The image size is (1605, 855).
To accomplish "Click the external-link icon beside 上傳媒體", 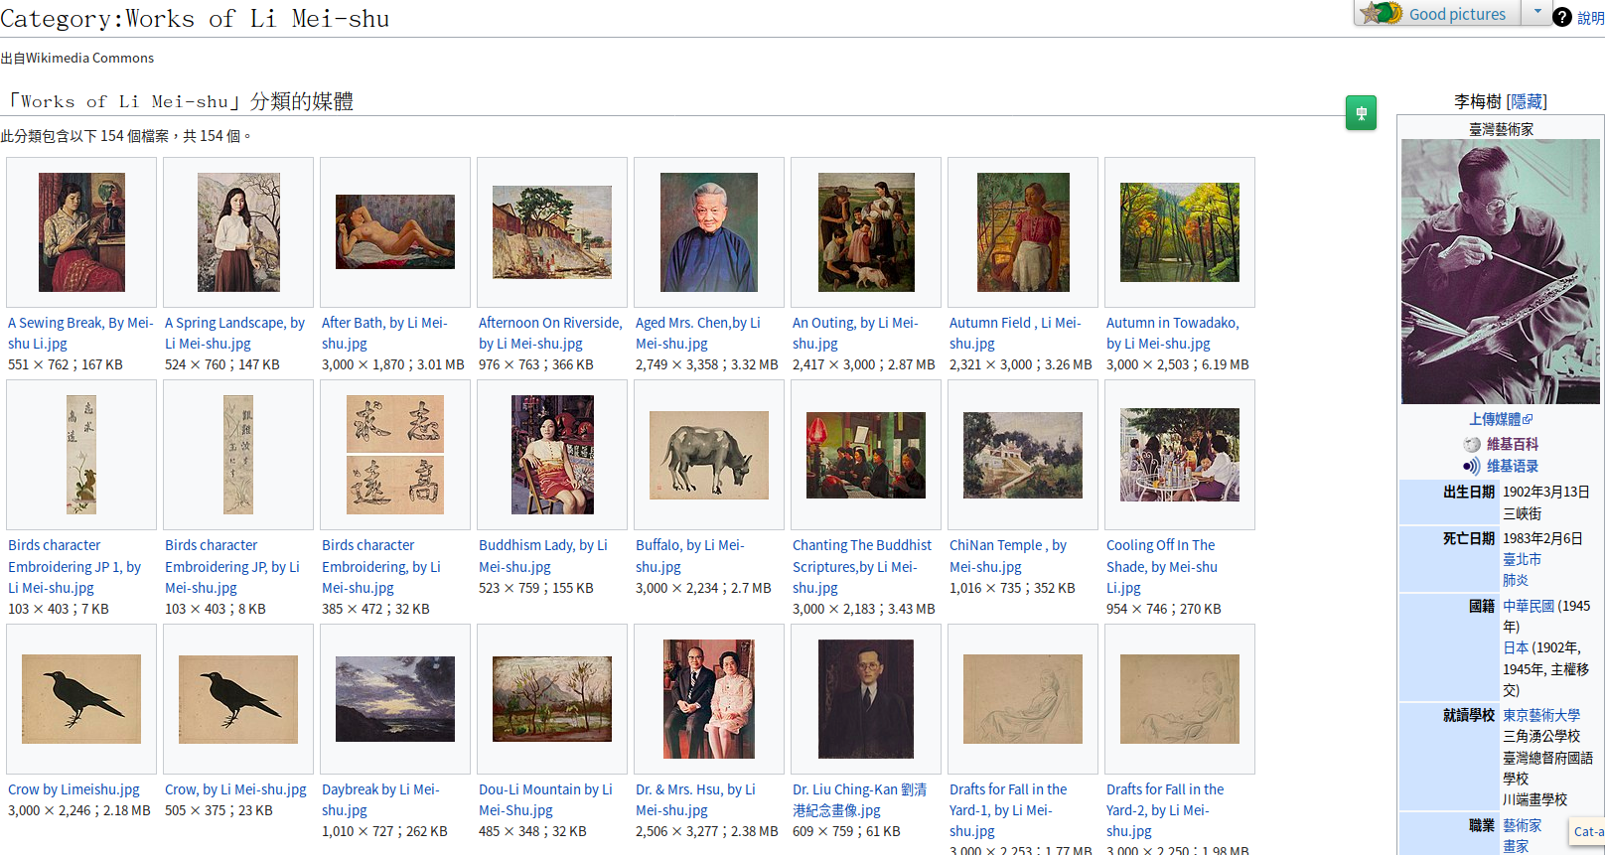I will pyautogui.click(x=1528, y=419).
